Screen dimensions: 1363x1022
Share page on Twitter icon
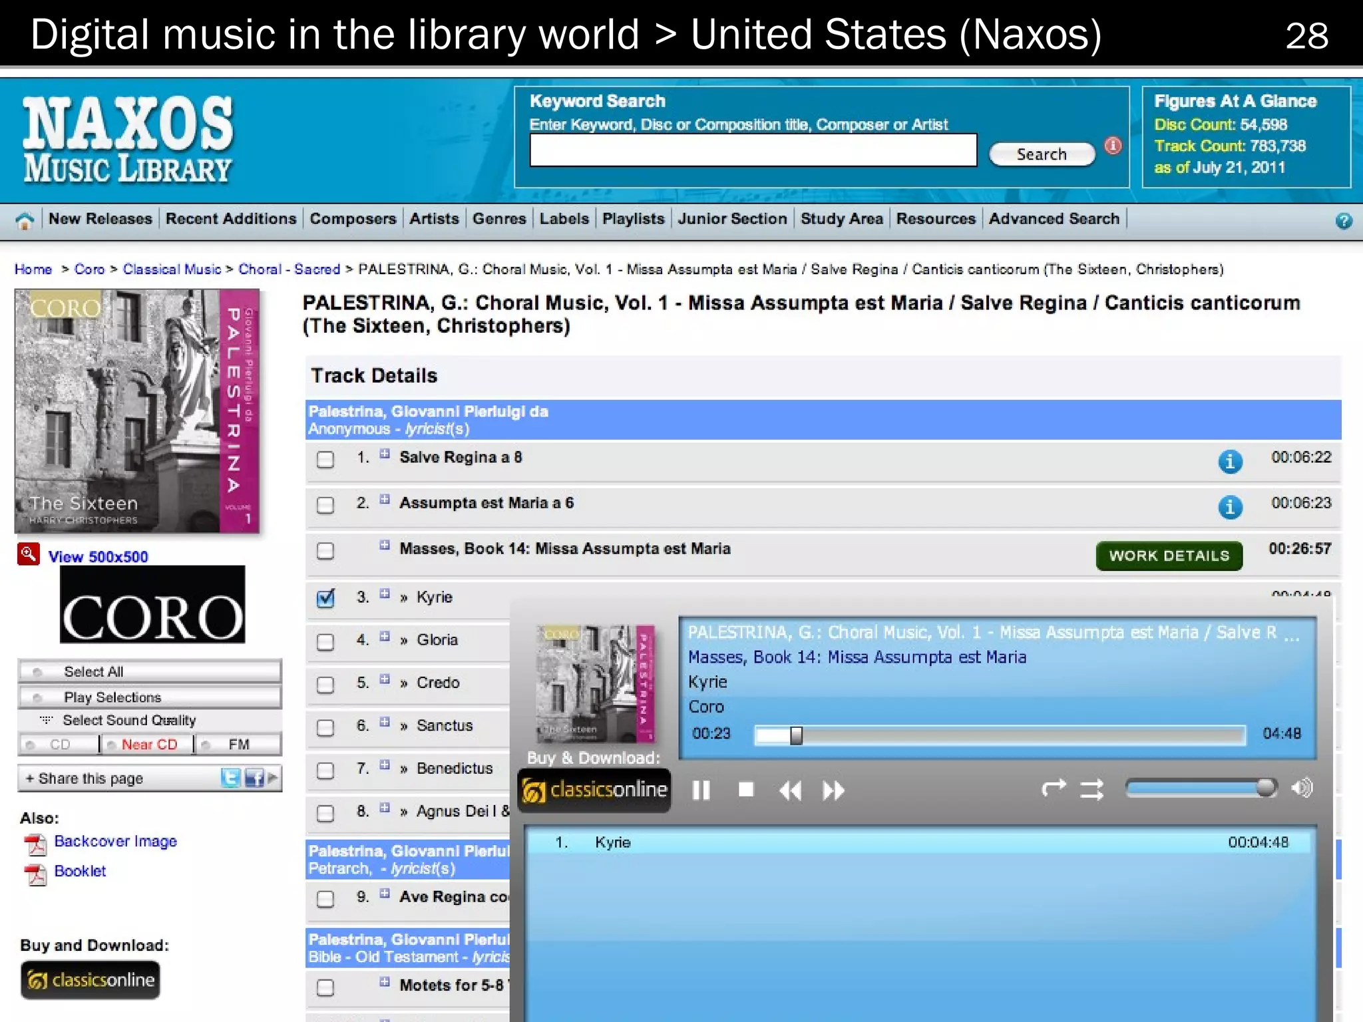(x=230, y=777)
